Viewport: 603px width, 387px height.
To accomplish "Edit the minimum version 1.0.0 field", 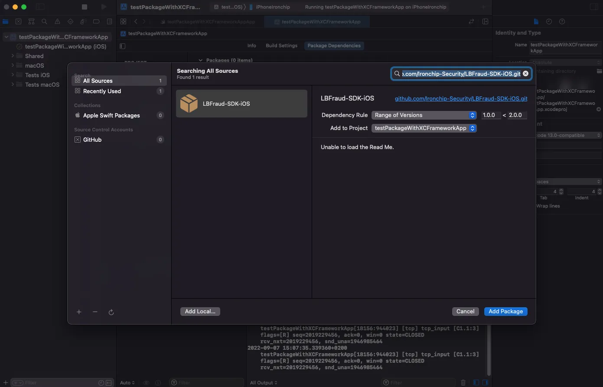I will point(490,115).
